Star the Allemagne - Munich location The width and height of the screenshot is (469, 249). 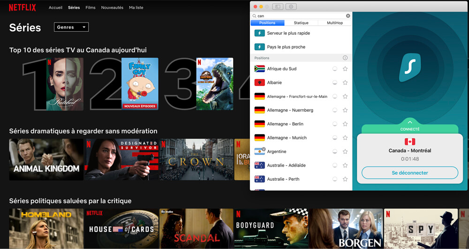pyautogui.click(x=345, y=138)
